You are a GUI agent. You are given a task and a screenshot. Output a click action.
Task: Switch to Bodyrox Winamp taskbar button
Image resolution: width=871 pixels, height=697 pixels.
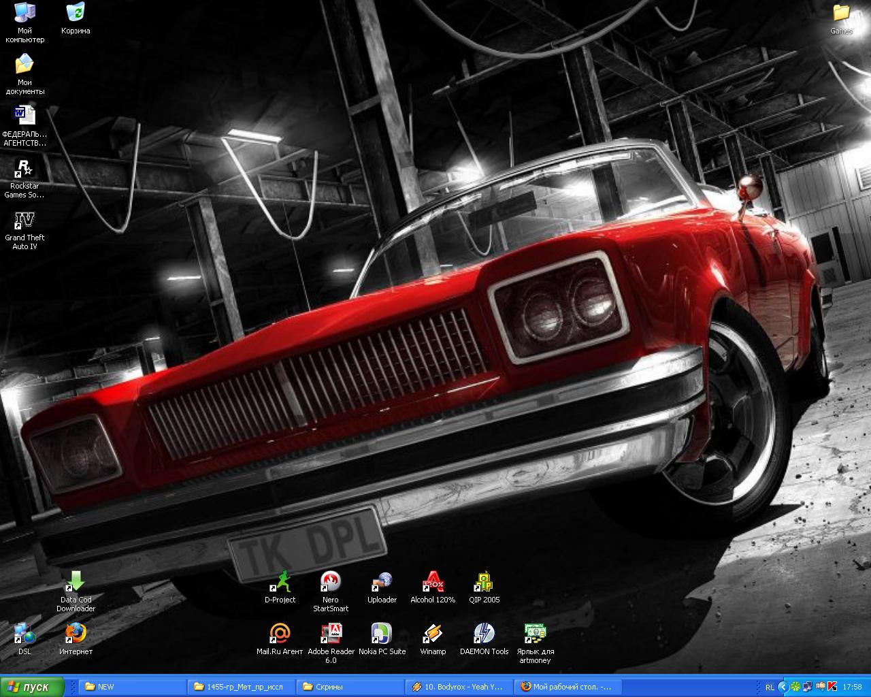tap(459, 687)
